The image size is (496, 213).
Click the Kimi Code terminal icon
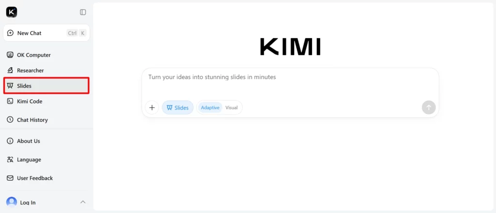[10, 101]
